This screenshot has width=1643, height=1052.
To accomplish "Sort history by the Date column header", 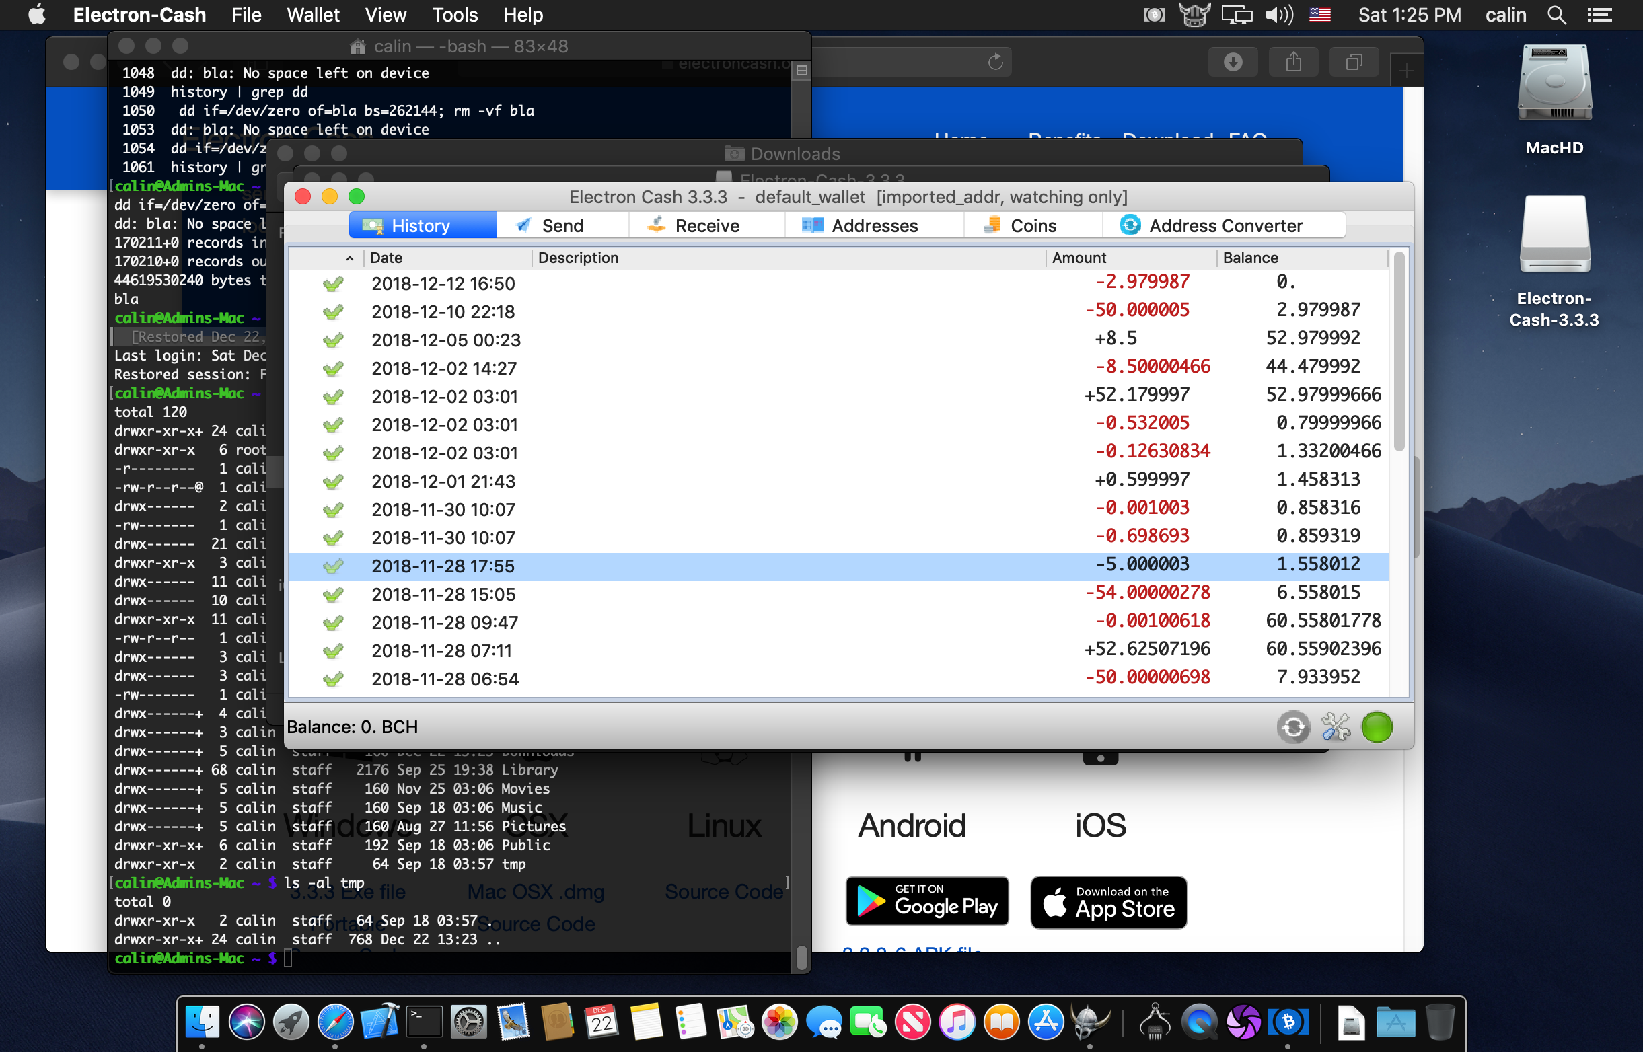I will pos(447,258).
